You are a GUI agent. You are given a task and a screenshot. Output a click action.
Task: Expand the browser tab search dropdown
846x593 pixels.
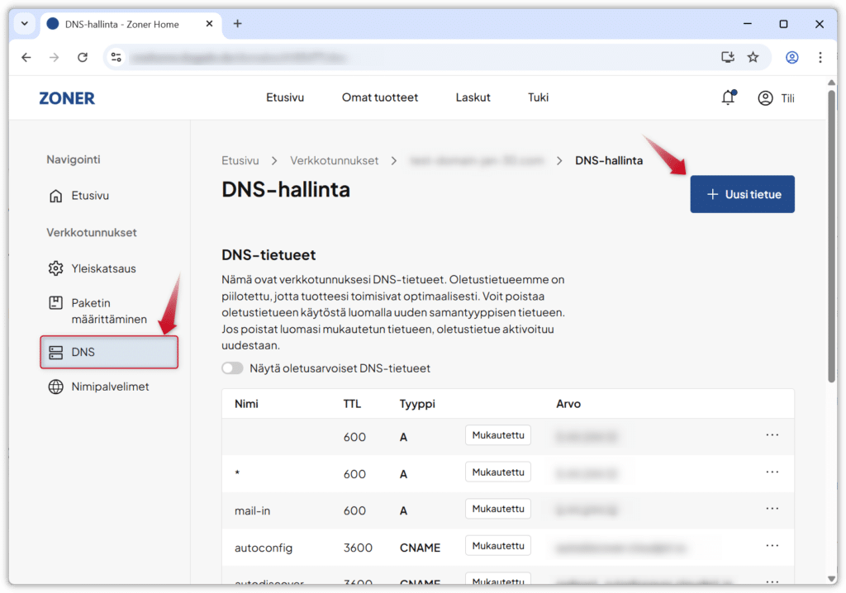24,24
